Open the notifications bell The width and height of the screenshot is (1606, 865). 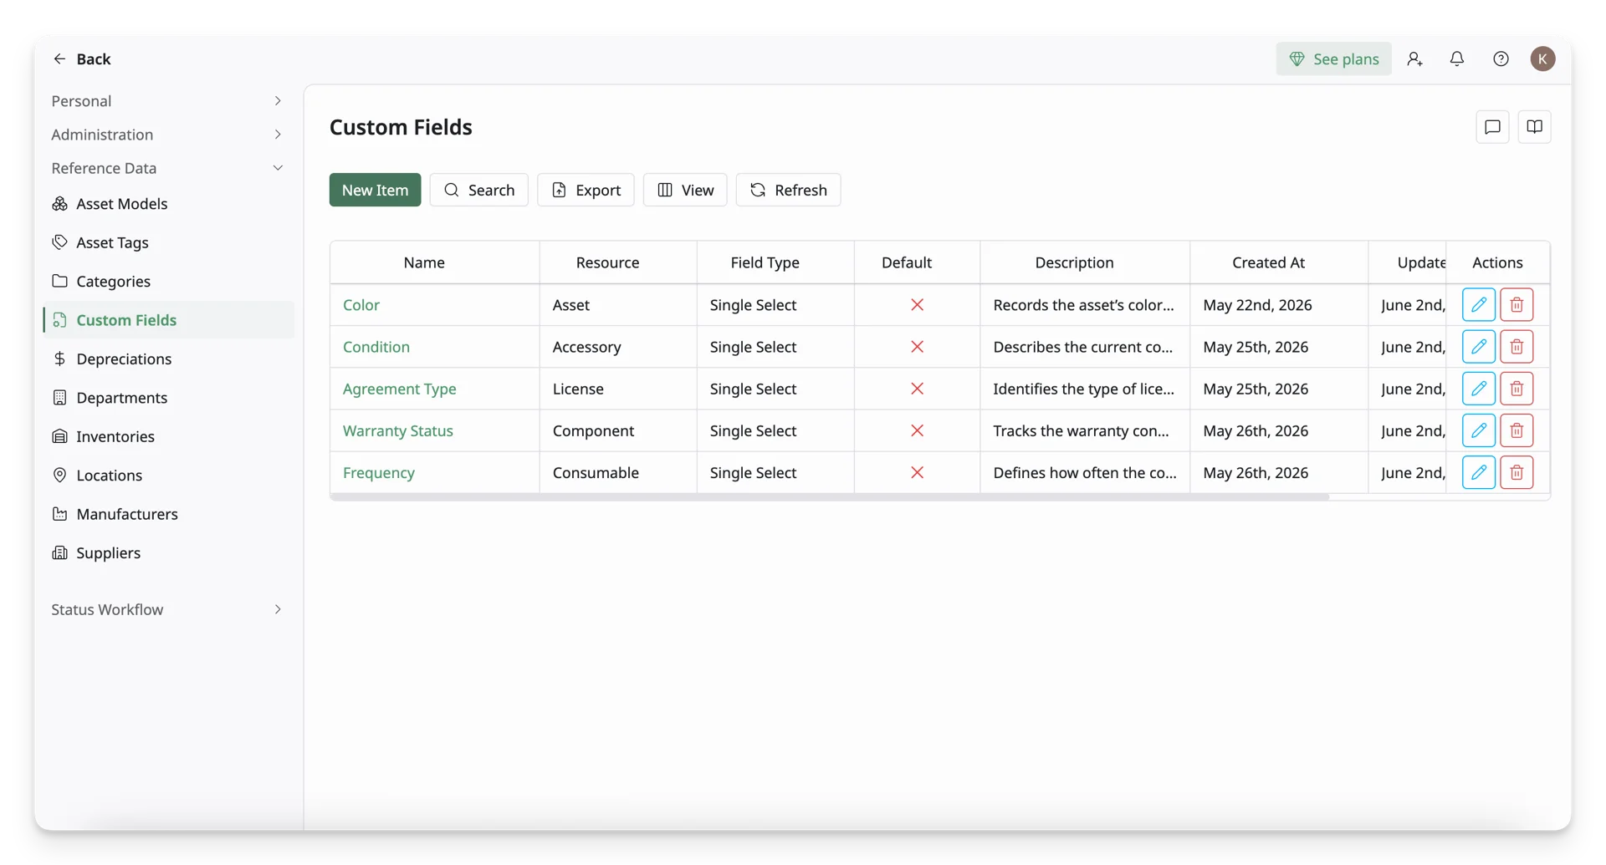[x=1456, y=59]
